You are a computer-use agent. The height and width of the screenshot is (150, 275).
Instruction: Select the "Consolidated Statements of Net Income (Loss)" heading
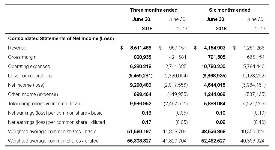point(61,38)
